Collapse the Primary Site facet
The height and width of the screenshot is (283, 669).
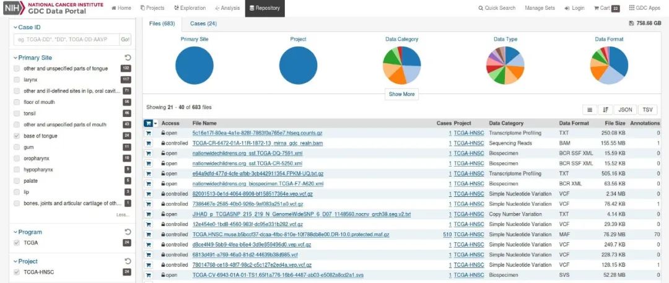point(32,58)
